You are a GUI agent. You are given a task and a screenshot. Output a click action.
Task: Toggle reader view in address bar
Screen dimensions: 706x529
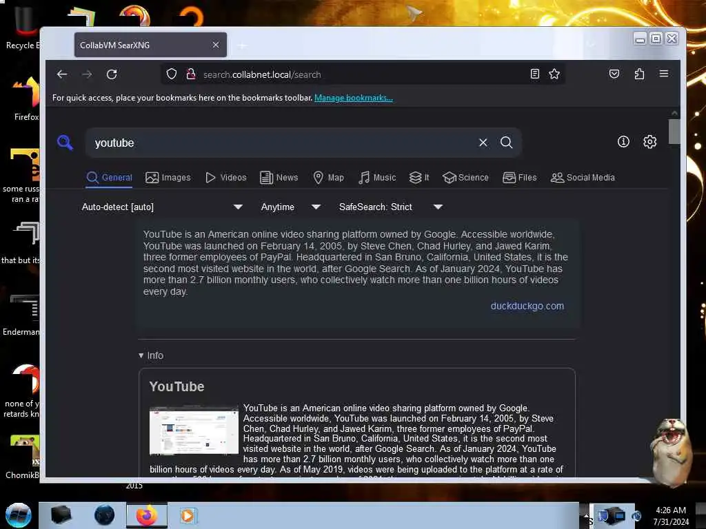point(535,74)
